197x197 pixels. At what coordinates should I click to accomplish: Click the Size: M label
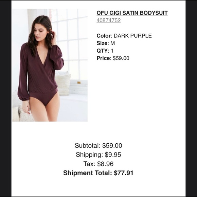point(106,43)
